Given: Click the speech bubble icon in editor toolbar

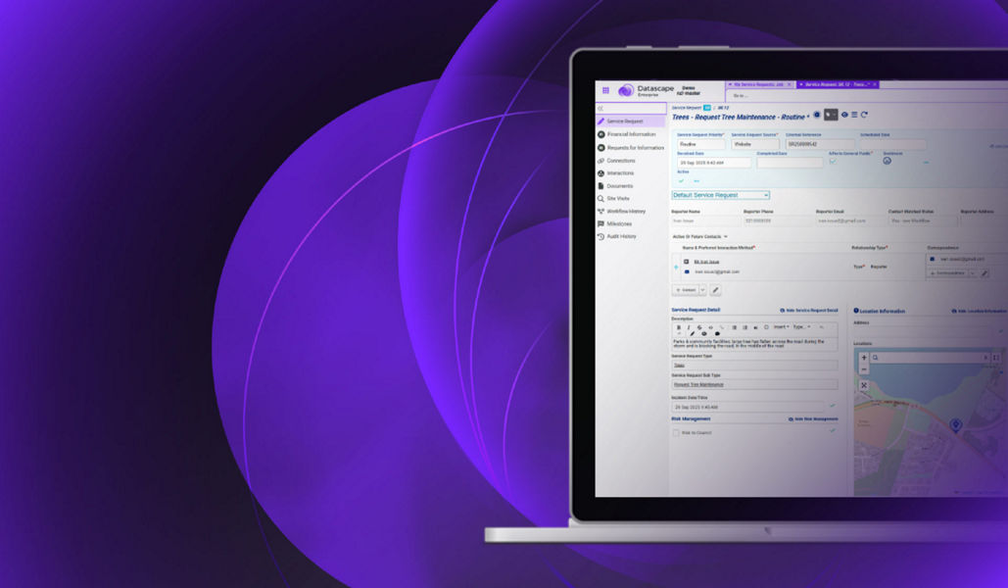Looking at the screenshot, I should coord(717,334).
